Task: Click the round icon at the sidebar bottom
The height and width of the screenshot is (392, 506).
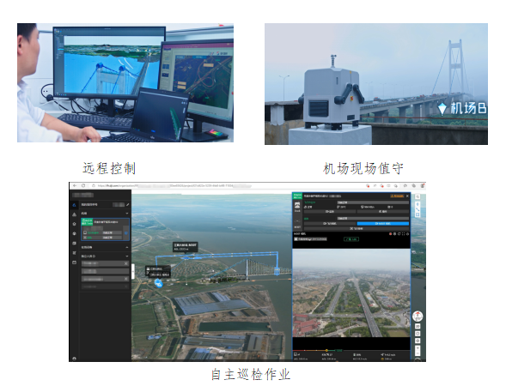Action: click(74, 359)
